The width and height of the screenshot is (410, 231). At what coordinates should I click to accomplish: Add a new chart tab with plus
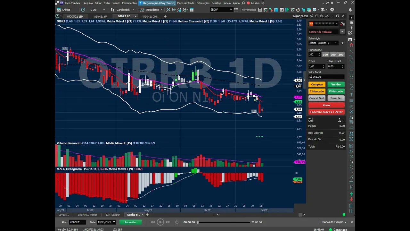point(165,16)
